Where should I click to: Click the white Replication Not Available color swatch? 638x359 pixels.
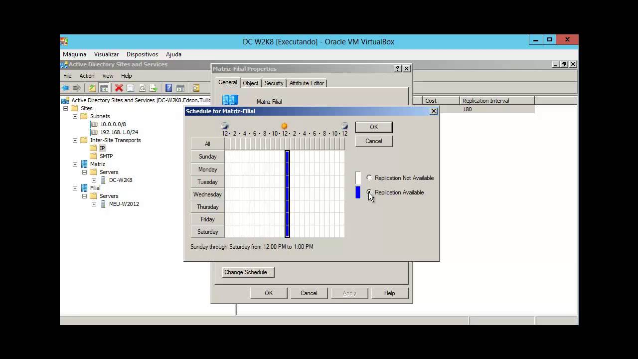point(358,178)
